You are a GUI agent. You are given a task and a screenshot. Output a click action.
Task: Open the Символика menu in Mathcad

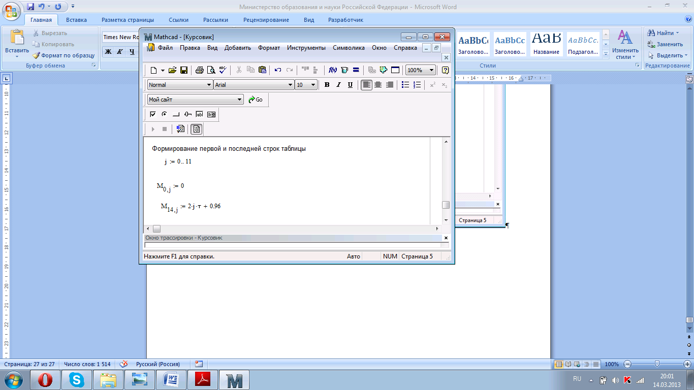pos(349,48)
